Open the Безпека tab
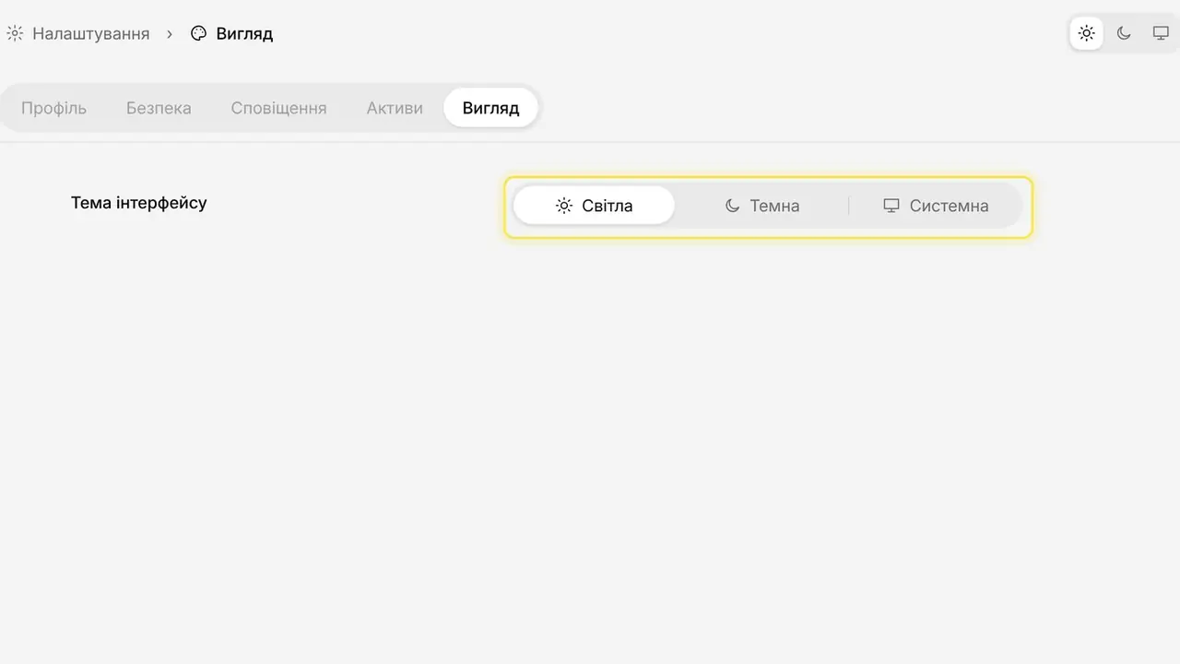This screenshot has height=664, width=1180. click(x=159, y=108)
